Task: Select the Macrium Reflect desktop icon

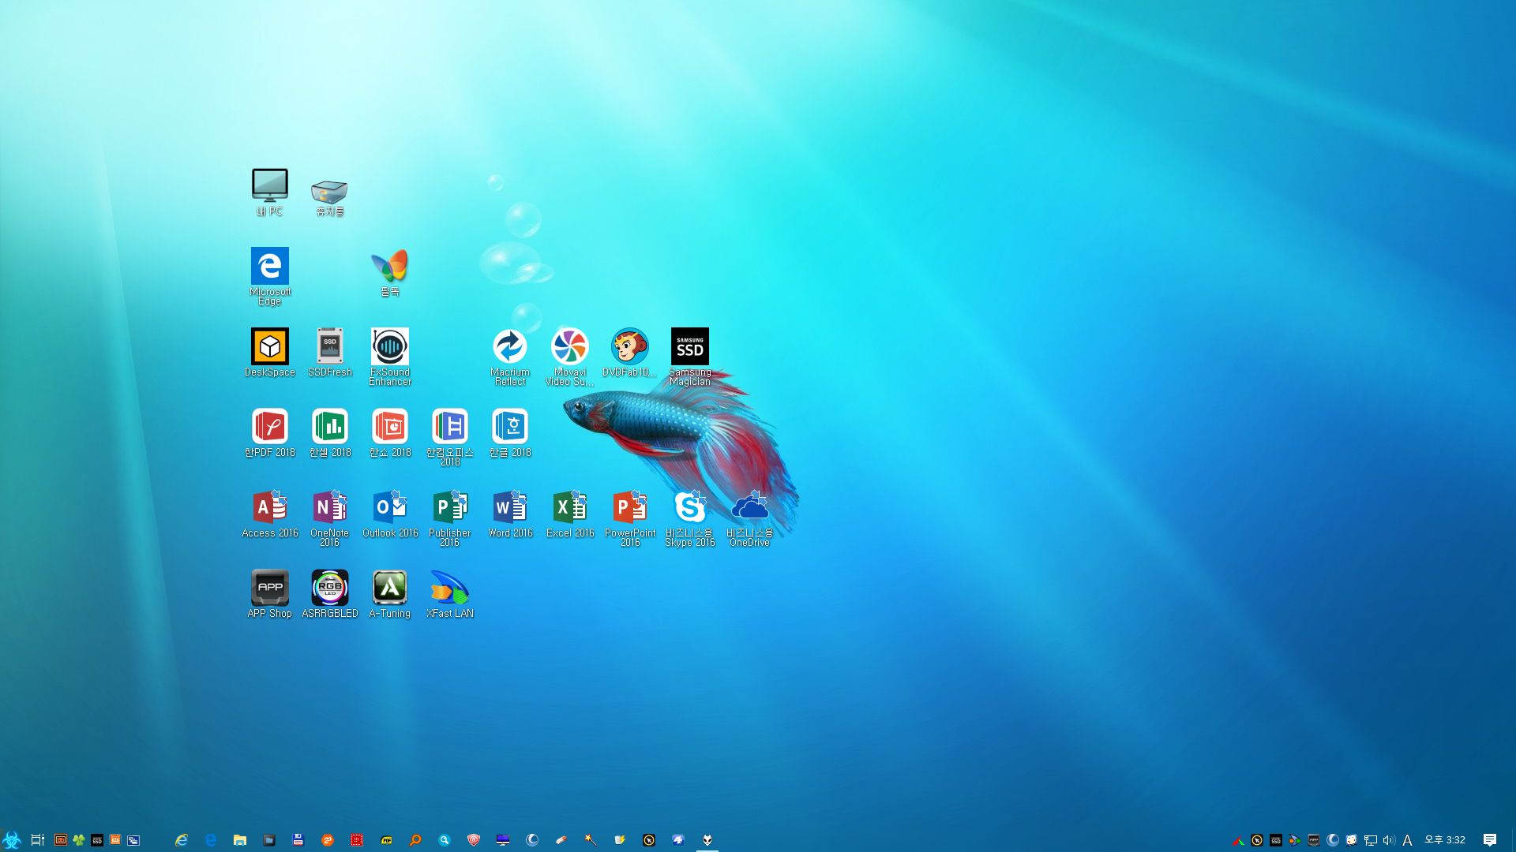Action: [509, 357]
